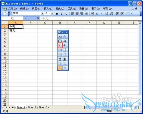Switch to Sheet2 tab
The image size is (143, 114).
(x=32, y=107)
